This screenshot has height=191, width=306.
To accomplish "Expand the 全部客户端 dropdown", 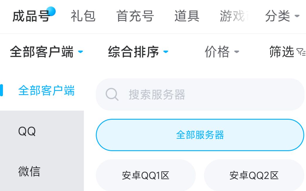I will coord(80,52).
